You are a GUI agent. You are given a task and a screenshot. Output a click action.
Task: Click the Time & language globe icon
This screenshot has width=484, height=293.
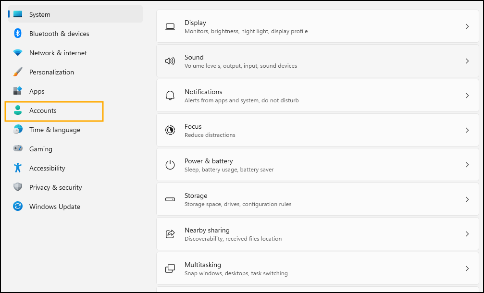[x=18, y=130]
